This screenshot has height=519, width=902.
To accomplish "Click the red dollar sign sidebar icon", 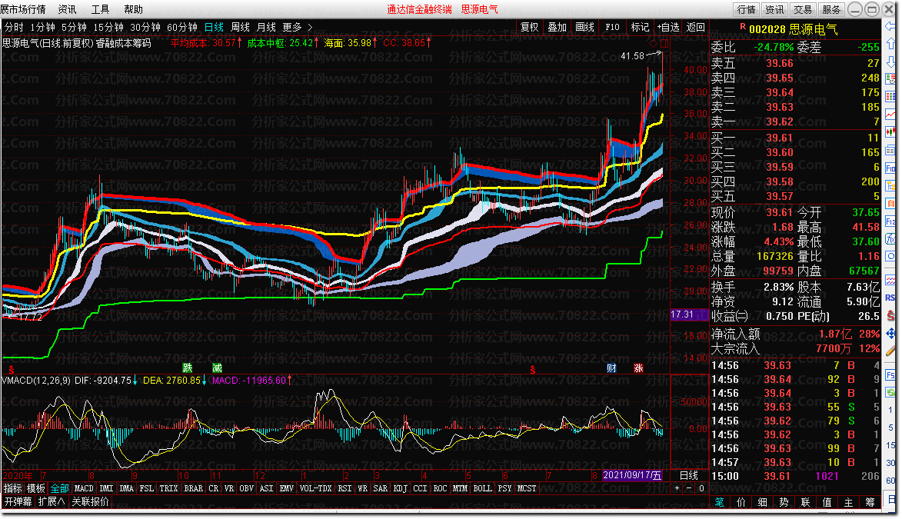I will tap(890, 315).
